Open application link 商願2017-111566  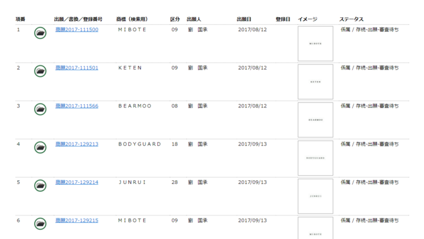77,106
